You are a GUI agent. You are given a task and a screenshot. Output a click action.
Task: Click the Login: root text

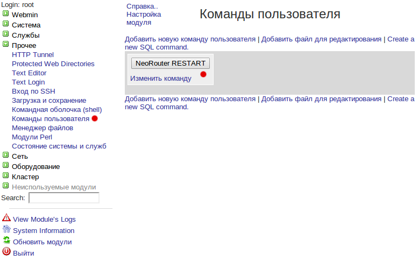coord(18,5)
